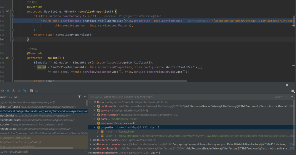Viewport: 296px width, 155px height.
Task: Click the Step Into debug icon
Action: click(8, 91)
